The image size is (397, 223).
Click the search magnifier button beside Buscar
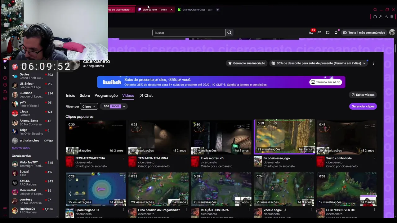230,33
